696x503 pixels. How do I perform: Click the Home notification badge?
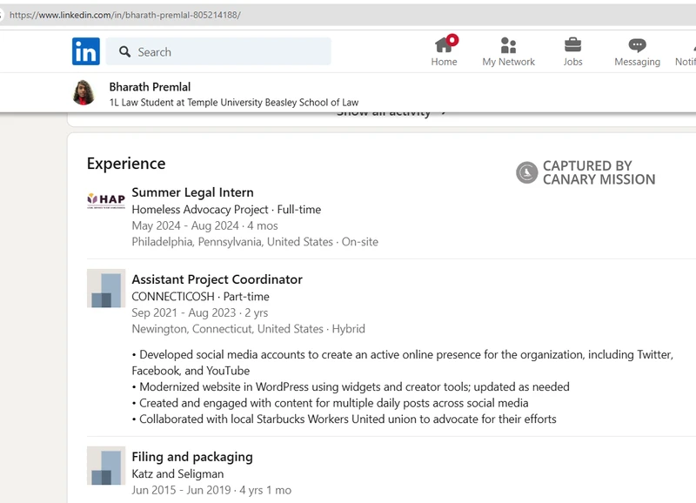click(x=452, y=40)
